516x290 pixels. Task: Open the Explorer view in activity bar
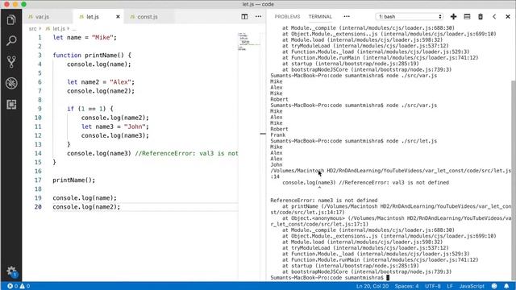point(11,19)
